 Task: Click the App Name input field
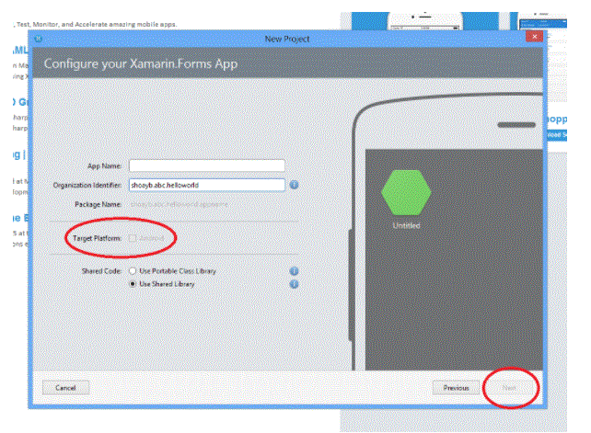tap(207, 165)
